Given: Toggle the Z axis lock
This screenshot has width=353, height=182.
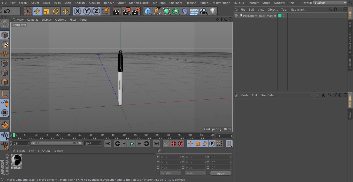Looking at the screenshot, I should [x=96, y=11].
